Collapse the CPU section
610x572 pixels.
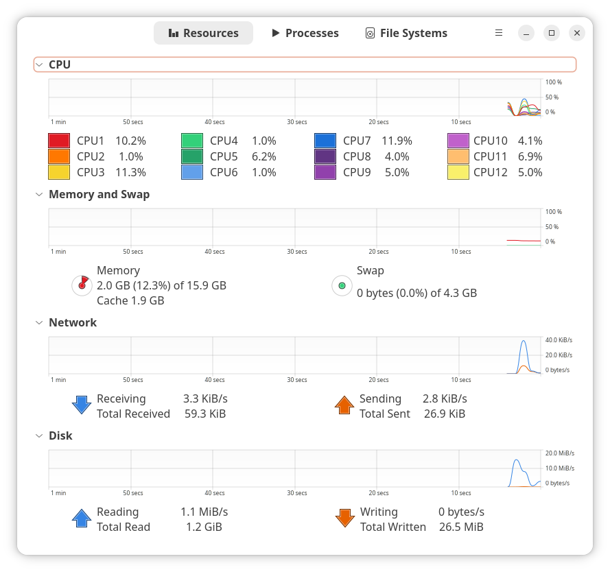39,65
